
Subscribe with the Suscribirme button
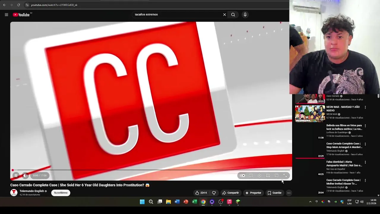tap(61, 193)
